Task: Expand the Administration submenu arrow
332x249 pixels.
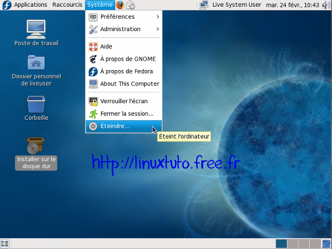Action: coord(158,29)
